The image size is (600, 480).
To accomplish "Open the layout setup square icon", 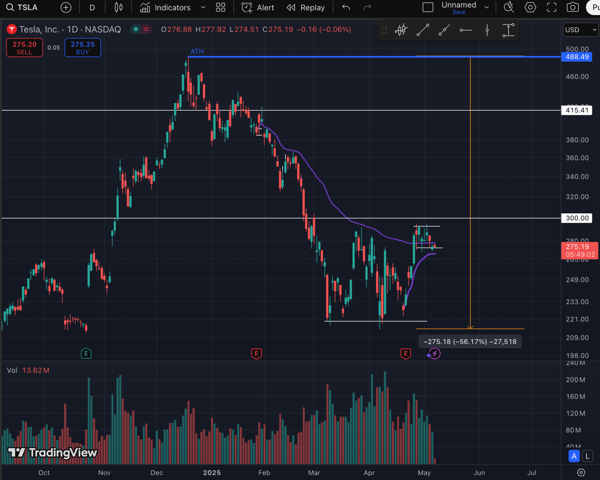I will (428, 8).
